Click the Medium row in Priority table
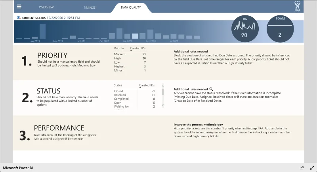 (130, 54)
